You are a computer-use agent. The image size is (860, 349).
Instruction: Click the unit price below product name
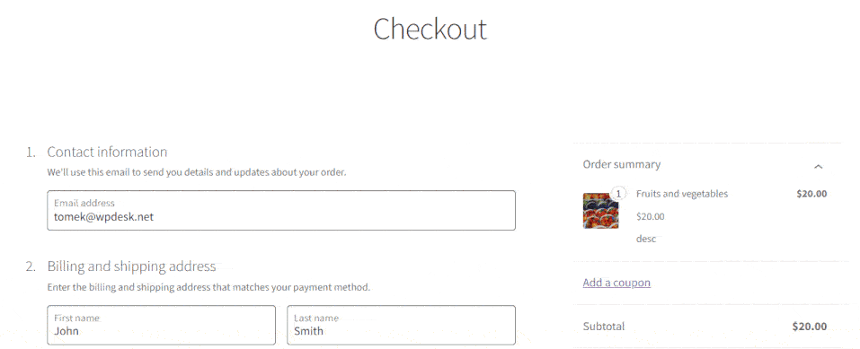(x=650, y=216)
